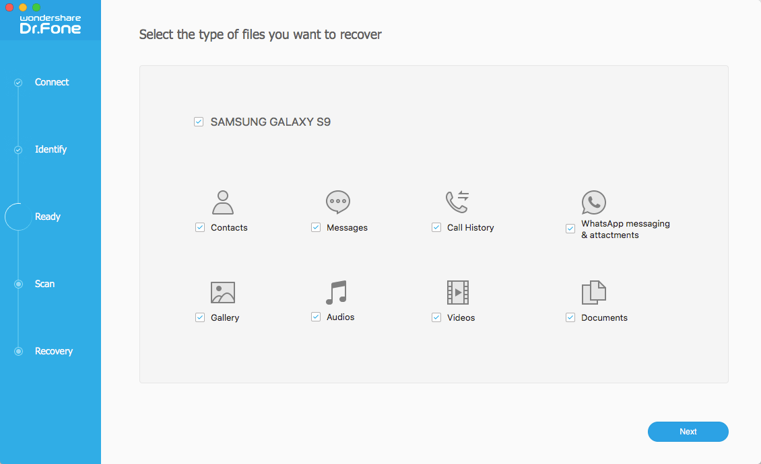This screenshot has height=464, width=761.
Task: Minimize the window with yellow button
Action: 23,7
